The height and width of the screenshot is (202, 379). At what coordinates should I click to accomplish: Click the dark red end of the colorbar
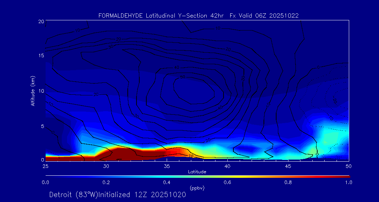pos(345,177)
